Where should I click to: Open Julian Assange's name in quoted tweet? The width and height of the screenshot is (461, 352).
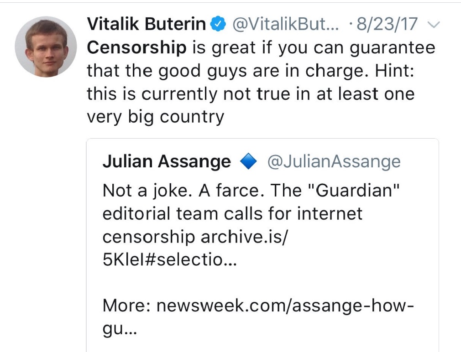[x=167, y=161]
